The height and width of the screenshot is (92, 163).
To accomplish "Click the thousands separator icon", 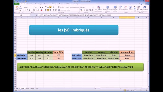I will pos(87,10).
